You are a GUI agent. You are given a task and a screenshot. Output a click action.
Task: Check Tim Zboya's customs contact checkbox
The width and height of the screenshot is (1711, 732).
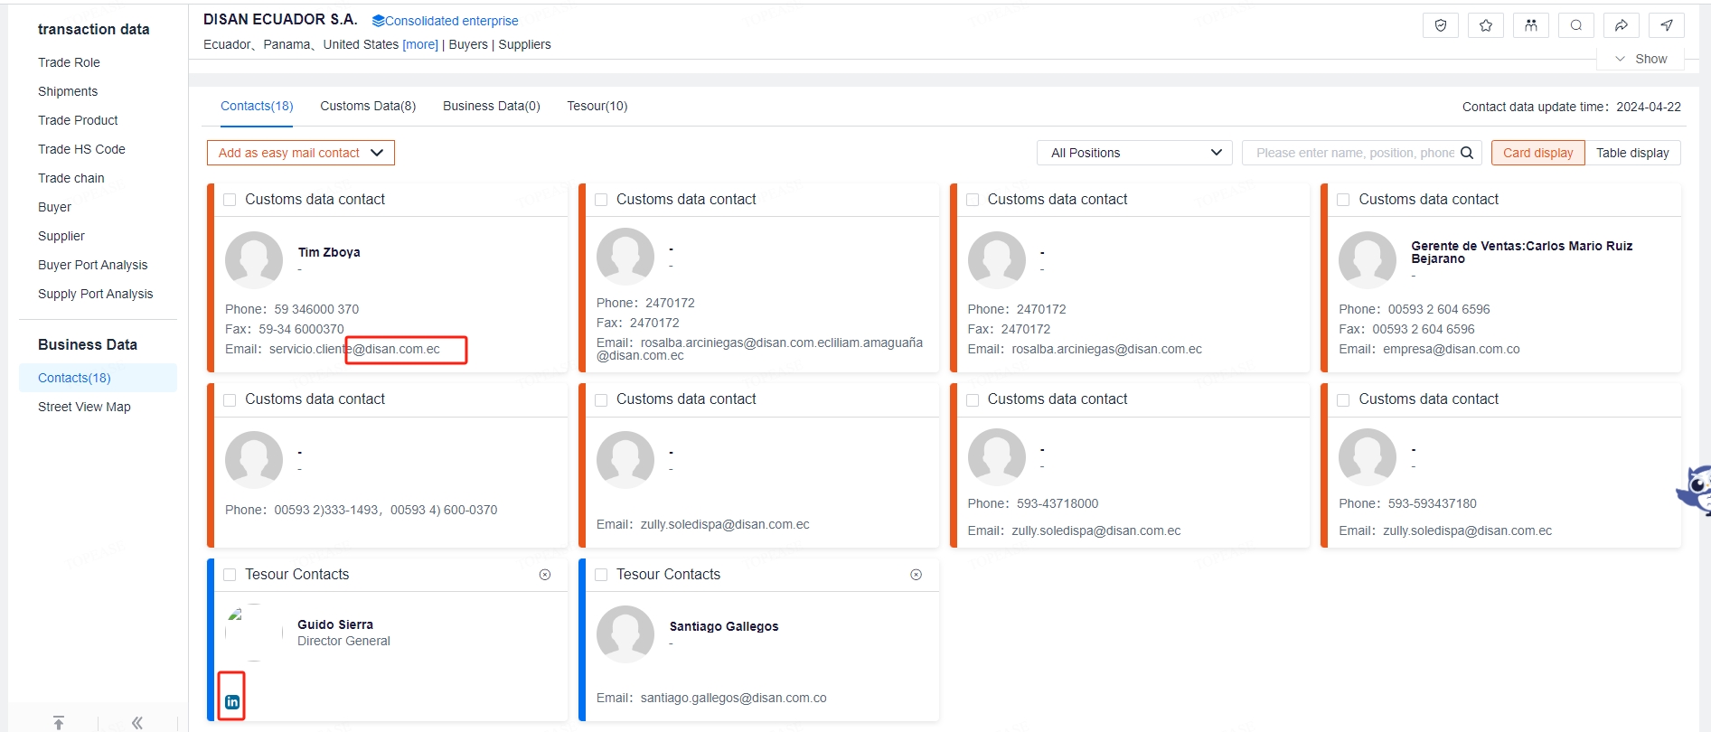[x=230, y=200]
